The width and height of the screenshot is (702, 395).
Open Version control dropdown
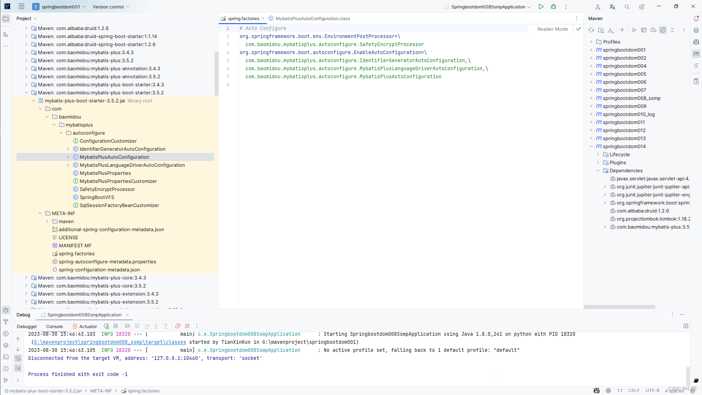pos(111,7)
